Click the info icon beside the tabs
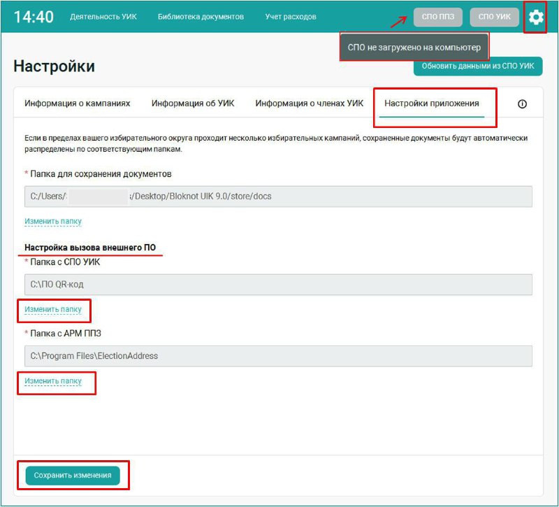The width and height of the screenshot is (559, 507). tap(522, 103)
